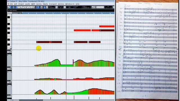Viewport: 180px width, 101px height.
Task: Select the bright red note starting at bar 14
Action: tap(82, 30)
